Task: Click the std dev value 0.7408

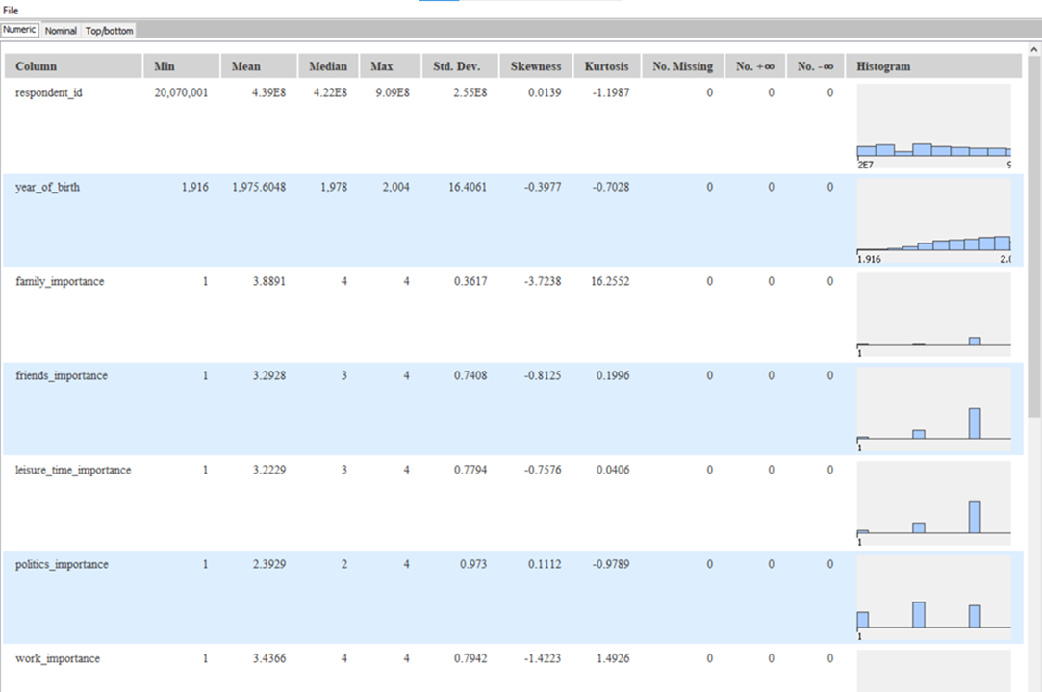Action: [x=470, y=375]
